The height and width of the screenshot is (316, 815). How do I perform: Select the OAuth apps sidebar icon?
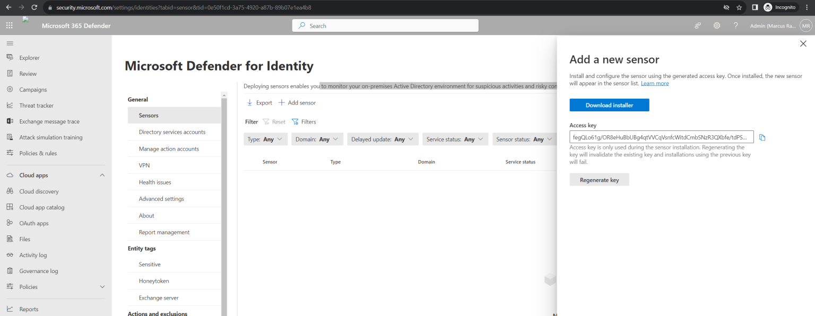(8, 223)
